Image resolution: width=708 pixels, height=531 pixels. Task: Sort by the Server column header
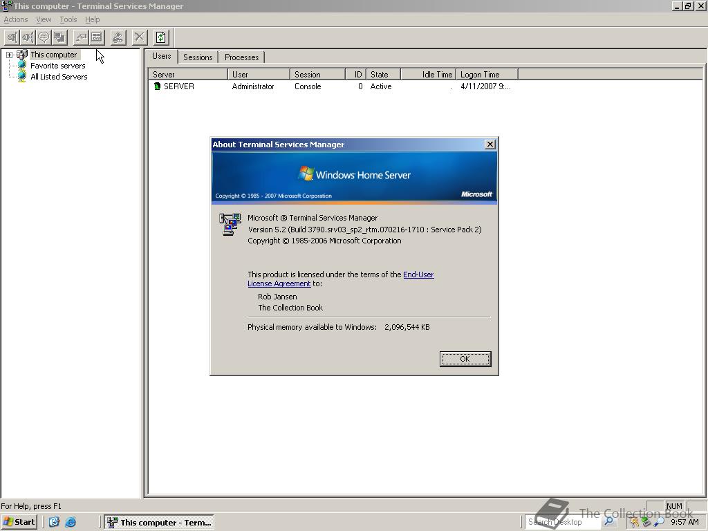click(188, 75)
